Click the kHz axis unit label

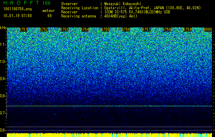pyautogui.click(x=3, y=28)
